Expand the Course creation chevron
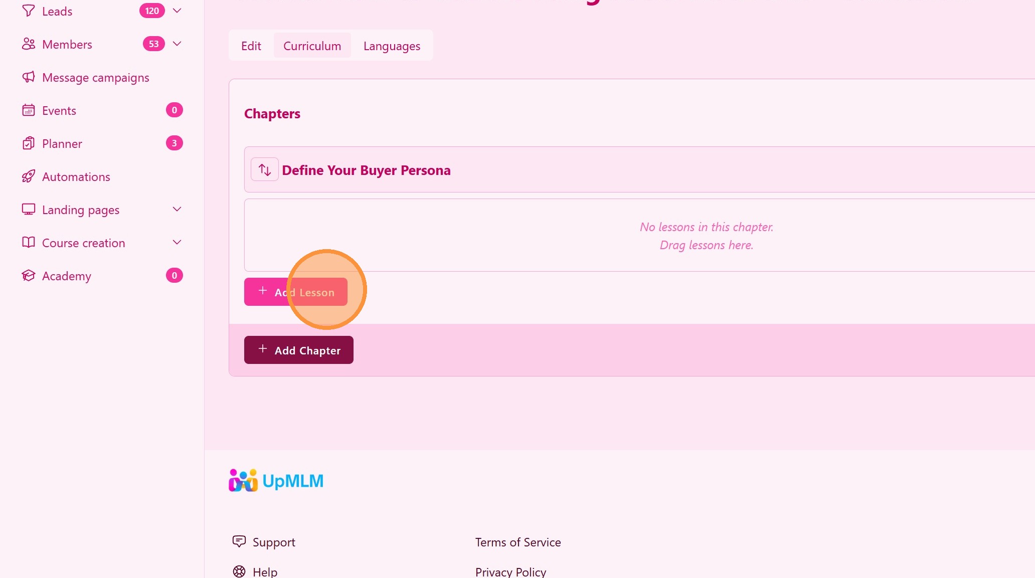This screenshot has width=1035, height=578. pyautogui.click(x=177, y=242)
